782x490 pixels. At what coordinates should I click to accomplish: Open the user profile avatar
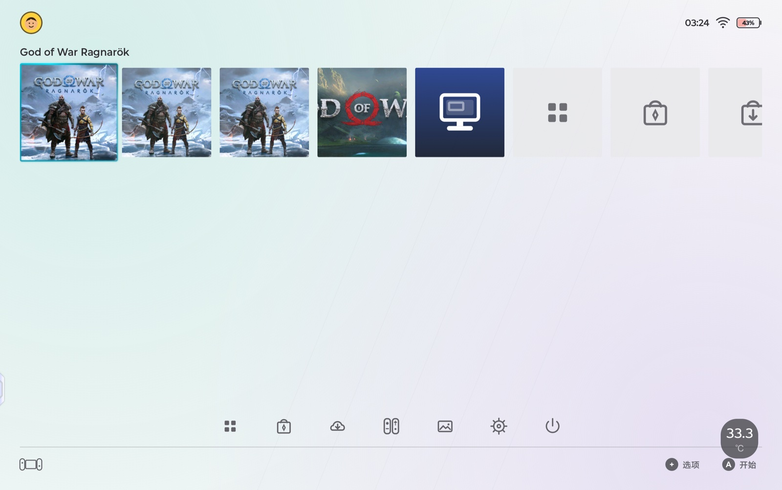click(x=31, y=23)
